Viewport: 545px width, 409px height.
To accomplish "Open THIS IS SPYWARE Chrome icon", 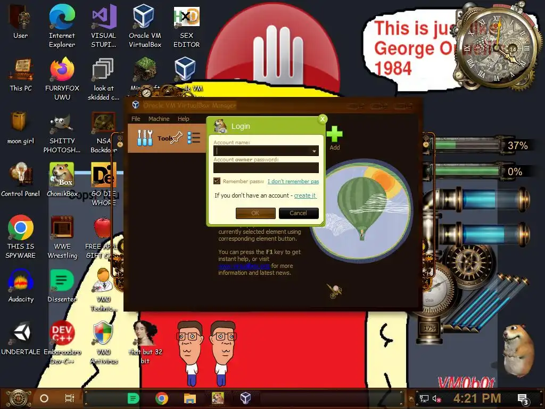I will (21, 237).
